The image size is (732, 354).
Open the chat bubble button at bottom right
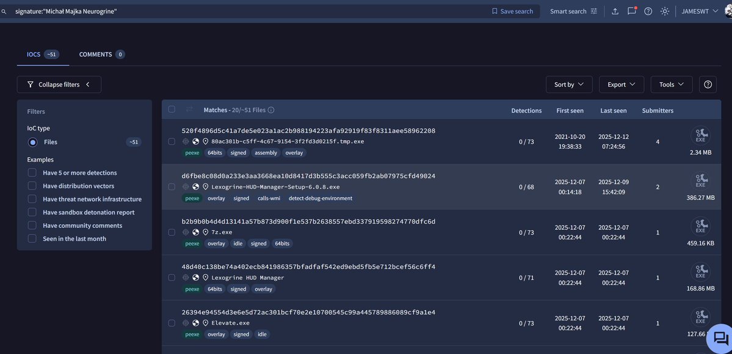[x=721, y=339]
